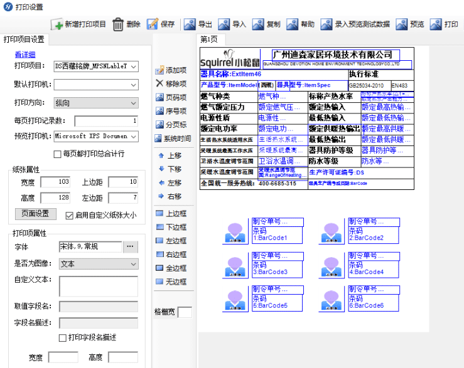The width and height of the screenshot is (464, 368).
Task: Click the 添加项 add item icon
Action: point(159,70)
